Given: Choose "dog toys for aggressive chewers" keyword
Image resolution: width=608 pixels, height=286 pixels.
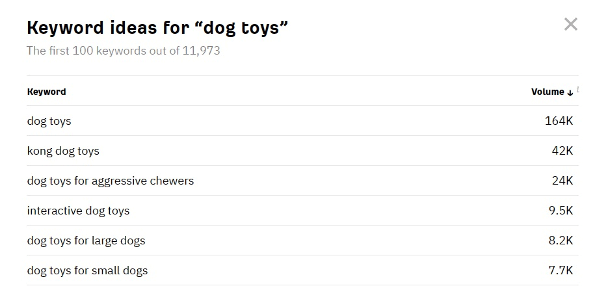Looking at the screenshot, I should [110, 181].
